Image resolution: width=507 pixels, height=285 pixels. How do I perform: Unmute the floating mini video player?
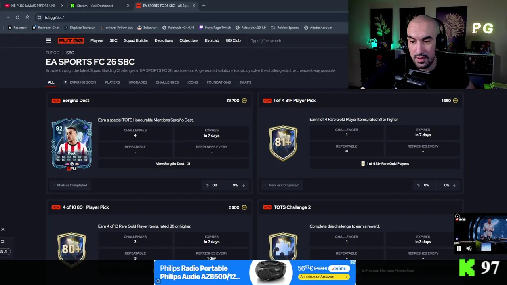(x=469, y=249)
